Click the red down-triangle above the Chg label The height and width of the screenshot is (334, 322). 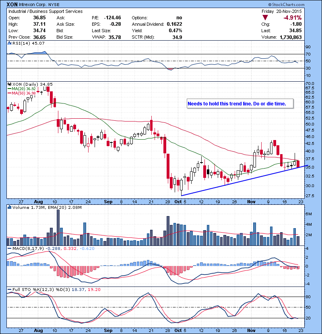[265, 18]
